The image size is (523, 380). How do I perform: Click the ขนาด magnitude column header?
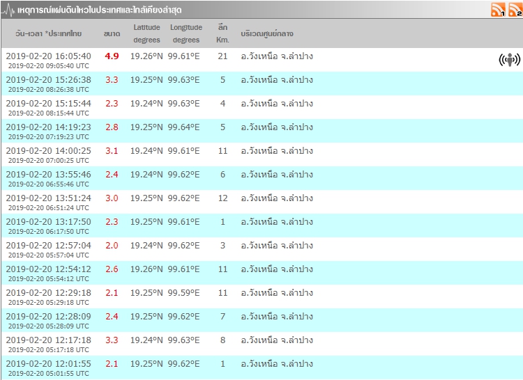click(112, 33)
